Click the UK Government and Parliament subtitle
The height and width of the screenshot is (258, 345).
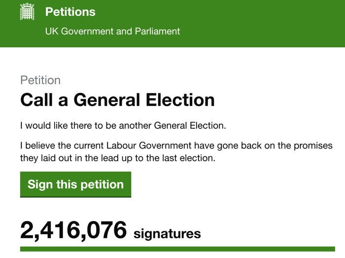tap(112, 31)
